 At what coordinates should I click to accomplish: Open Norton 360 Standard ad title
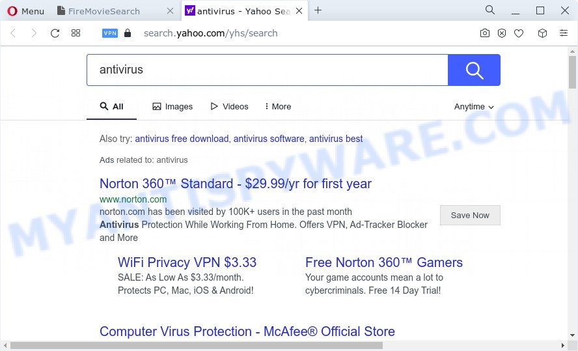pos(236,184)
